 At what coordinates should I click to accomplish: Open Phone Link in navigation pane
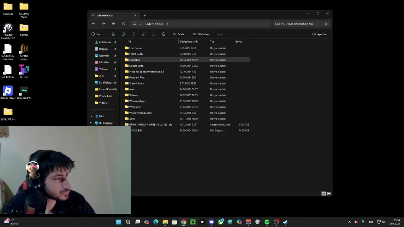[105, 96]
